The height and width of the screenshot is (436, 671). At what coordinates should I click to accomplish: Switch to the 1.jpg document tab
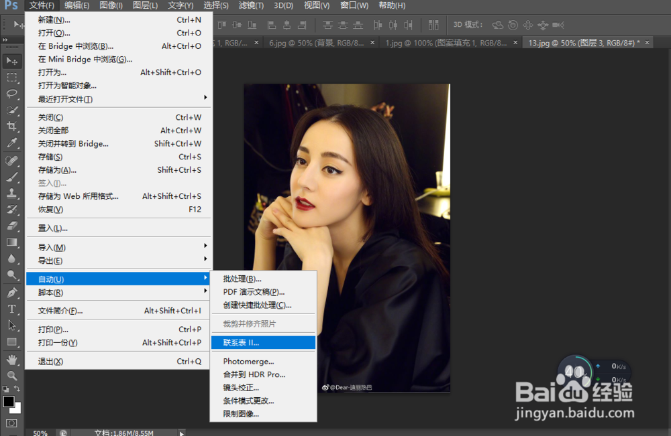point(446,43)
